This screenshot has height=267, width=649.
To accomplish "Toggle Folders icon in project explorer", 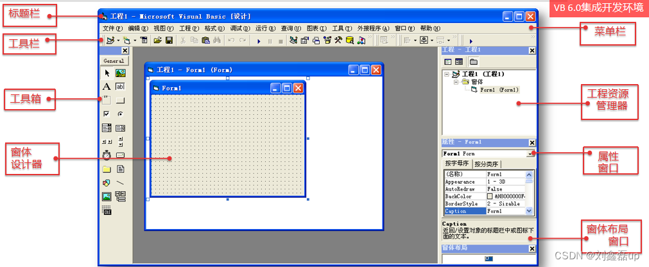I will 473,62.
